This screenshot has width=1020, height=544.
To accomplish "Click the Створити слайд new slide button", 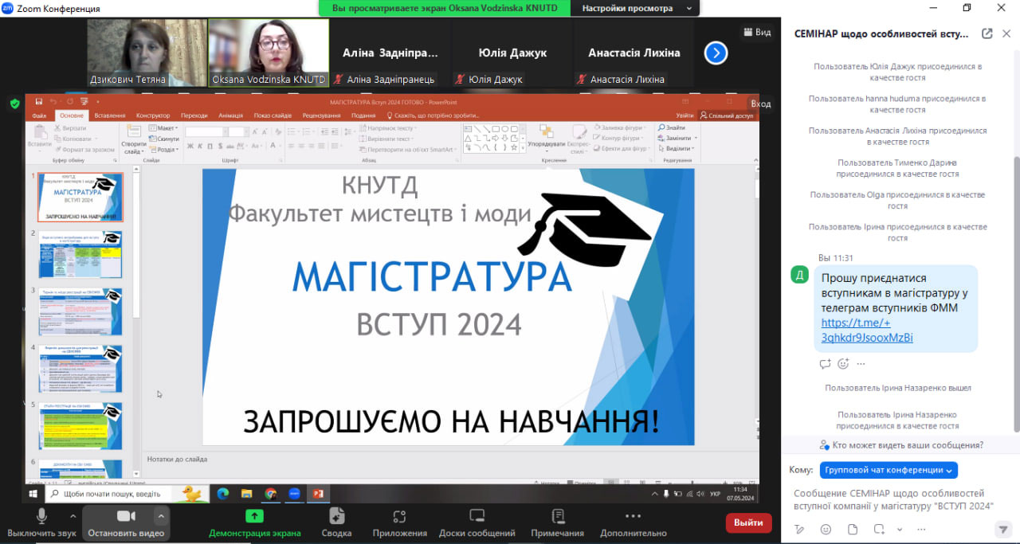I will (x=133, y=139).
